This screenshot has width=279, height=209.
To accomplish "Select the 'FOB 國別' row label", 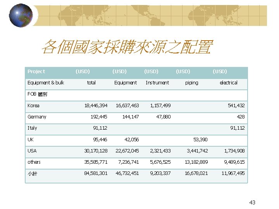I will pyautogui.click(x=37, y=94).
